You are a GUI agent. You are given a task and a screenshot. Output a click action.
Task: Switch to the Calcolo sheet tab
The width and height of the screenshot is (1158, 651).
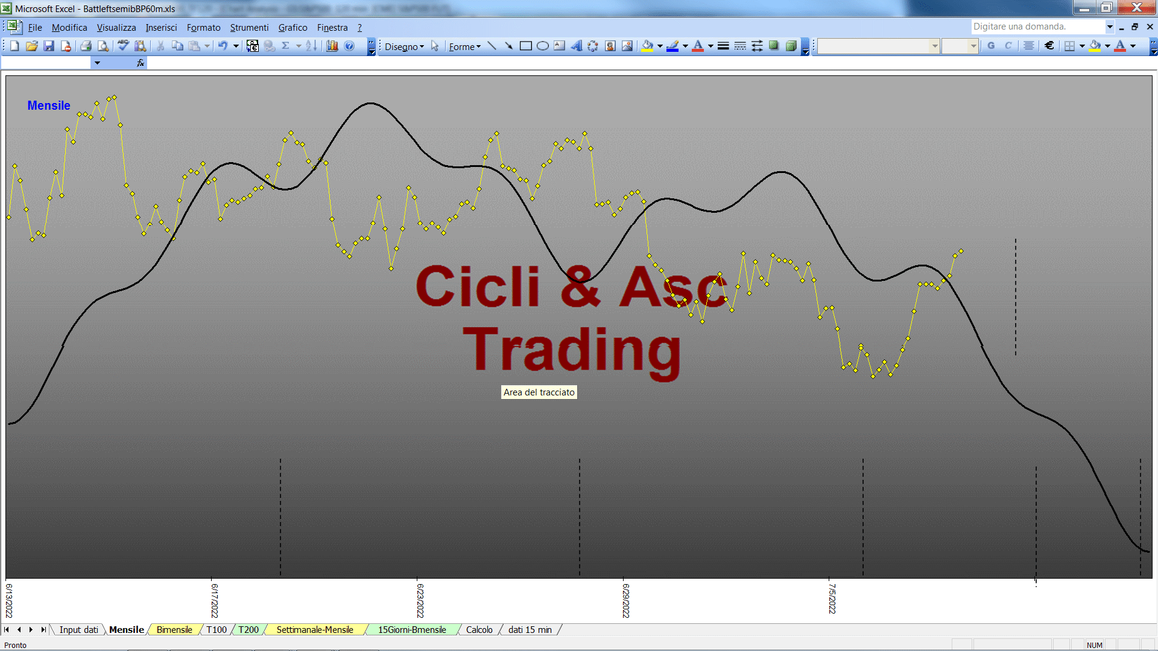tap(479, 629)
